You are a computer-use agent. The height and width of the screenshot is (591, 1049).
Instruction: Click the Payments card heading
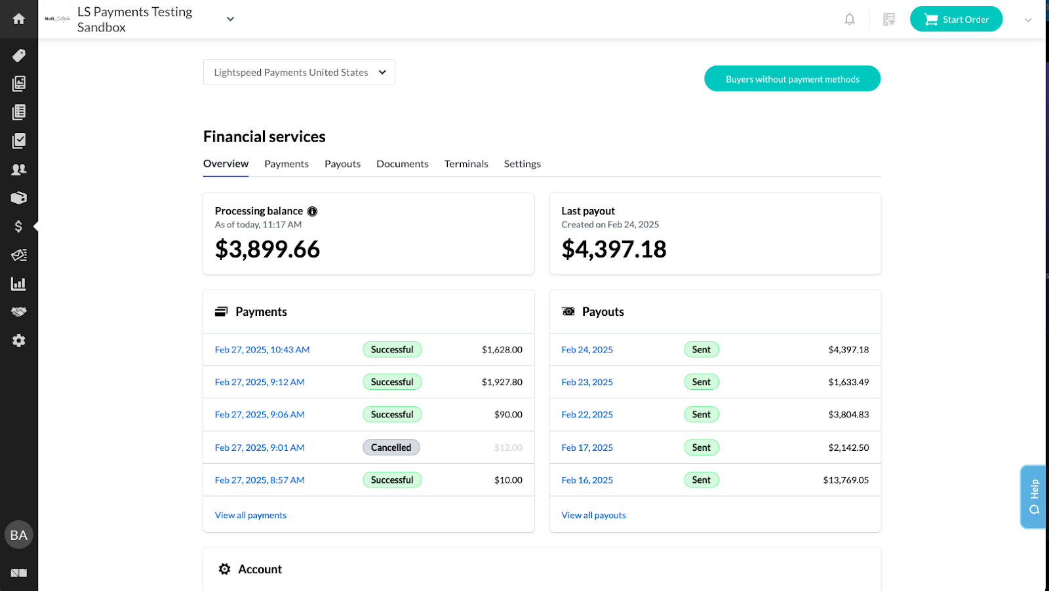[x=261, y=312]
